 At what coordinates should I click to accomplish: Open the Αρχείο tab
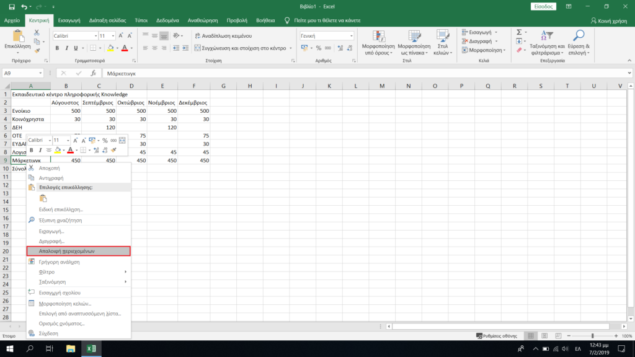pyautogui.click(x=12, y=20)
